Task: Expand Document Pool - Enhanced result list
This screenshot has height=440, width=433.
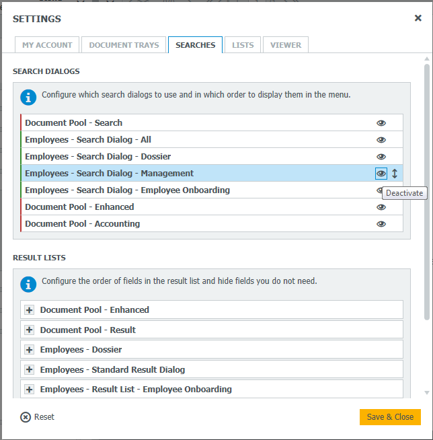Action: click(x=29, y=310)
